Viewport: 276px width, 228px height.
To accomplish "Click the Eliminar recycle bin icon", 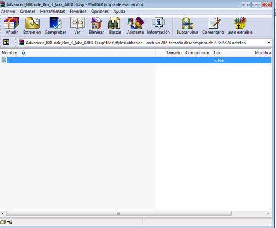I will tap(96, 23).
